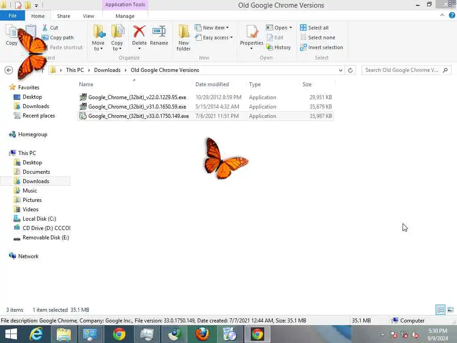
Task: Open Music folder in navigation pane
Action: tap(30, 190)
